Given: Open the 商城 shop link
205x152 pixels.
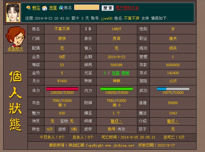Looking at the screenshot, I should point(125,73).
